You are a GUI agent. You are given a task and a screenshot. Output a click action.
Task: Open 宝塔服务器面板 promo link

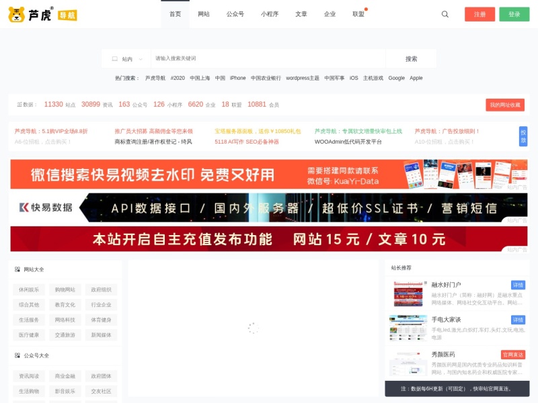[258, 131]
